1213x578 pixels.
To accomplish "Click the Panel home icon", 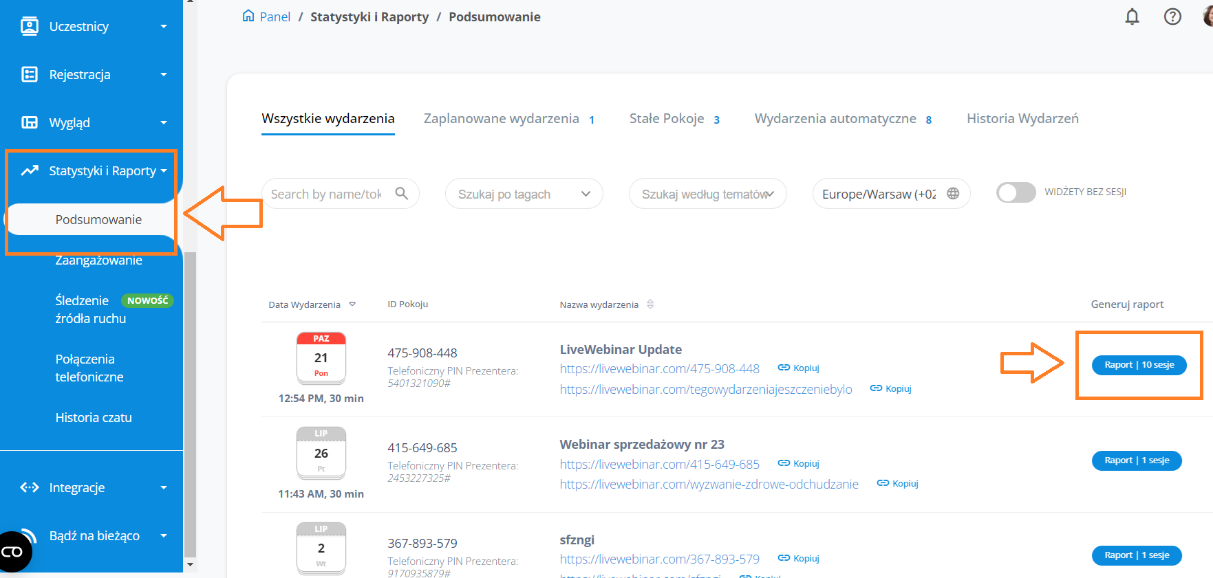I will pyautogui.click(x=248, y=16).
